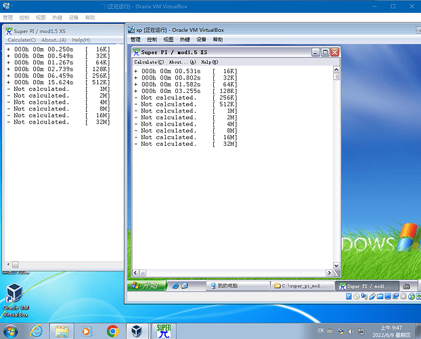Image resolution: width=421 pixels, height=339 pixels.
Task: Open 热键 menu in xp VirtualBox window
Action: coord(185,39)
